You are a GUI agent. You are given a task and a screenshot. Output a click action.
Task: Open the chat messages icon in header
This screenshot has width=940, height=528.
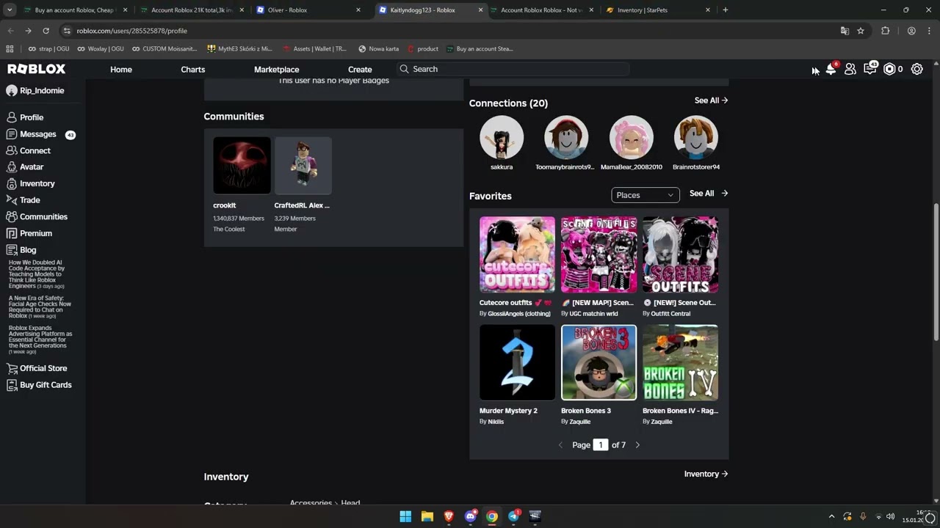[x=870, y=69]
